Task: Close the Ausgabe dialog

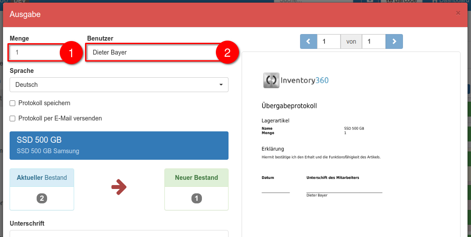Action: point(458,13)
